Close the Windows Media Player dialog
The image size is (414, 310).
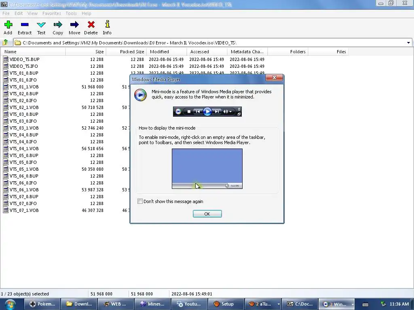274,77
